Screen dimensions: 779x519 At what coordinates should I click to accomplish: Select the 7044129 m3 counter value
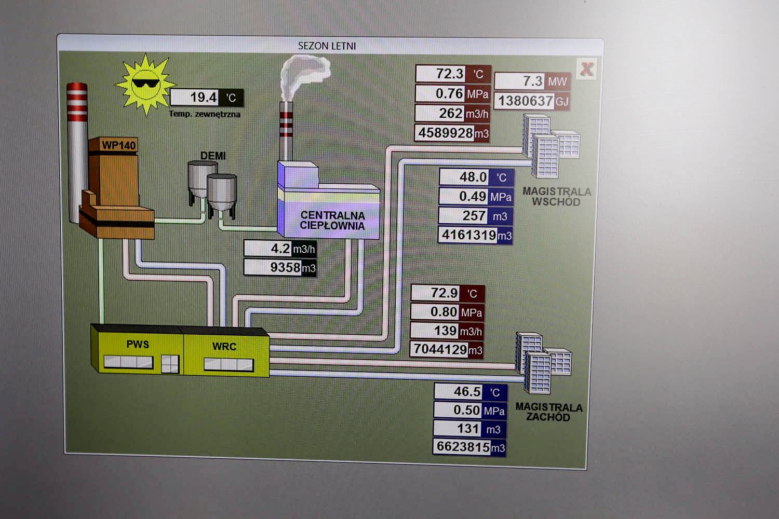(447, 350)
